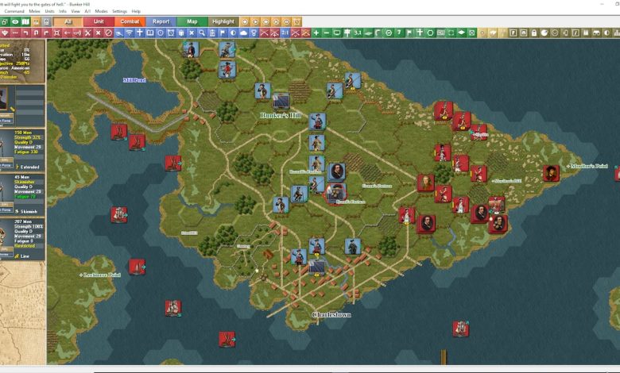620x373 pixels.
Task: Click the Charlestown map label
Action: pyautogui.click(x=331, y=314)
